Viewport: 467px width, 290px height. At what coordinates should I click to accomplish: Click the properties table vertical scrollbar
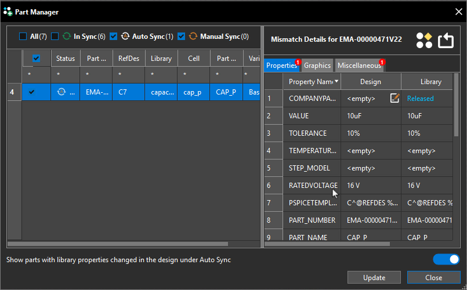tap(456, 105)
